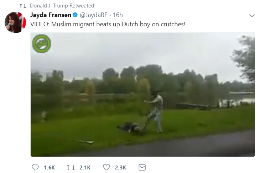Open the @JaydaBF handle link
This screenshot has height=173, width=260.
click(94, 15)
